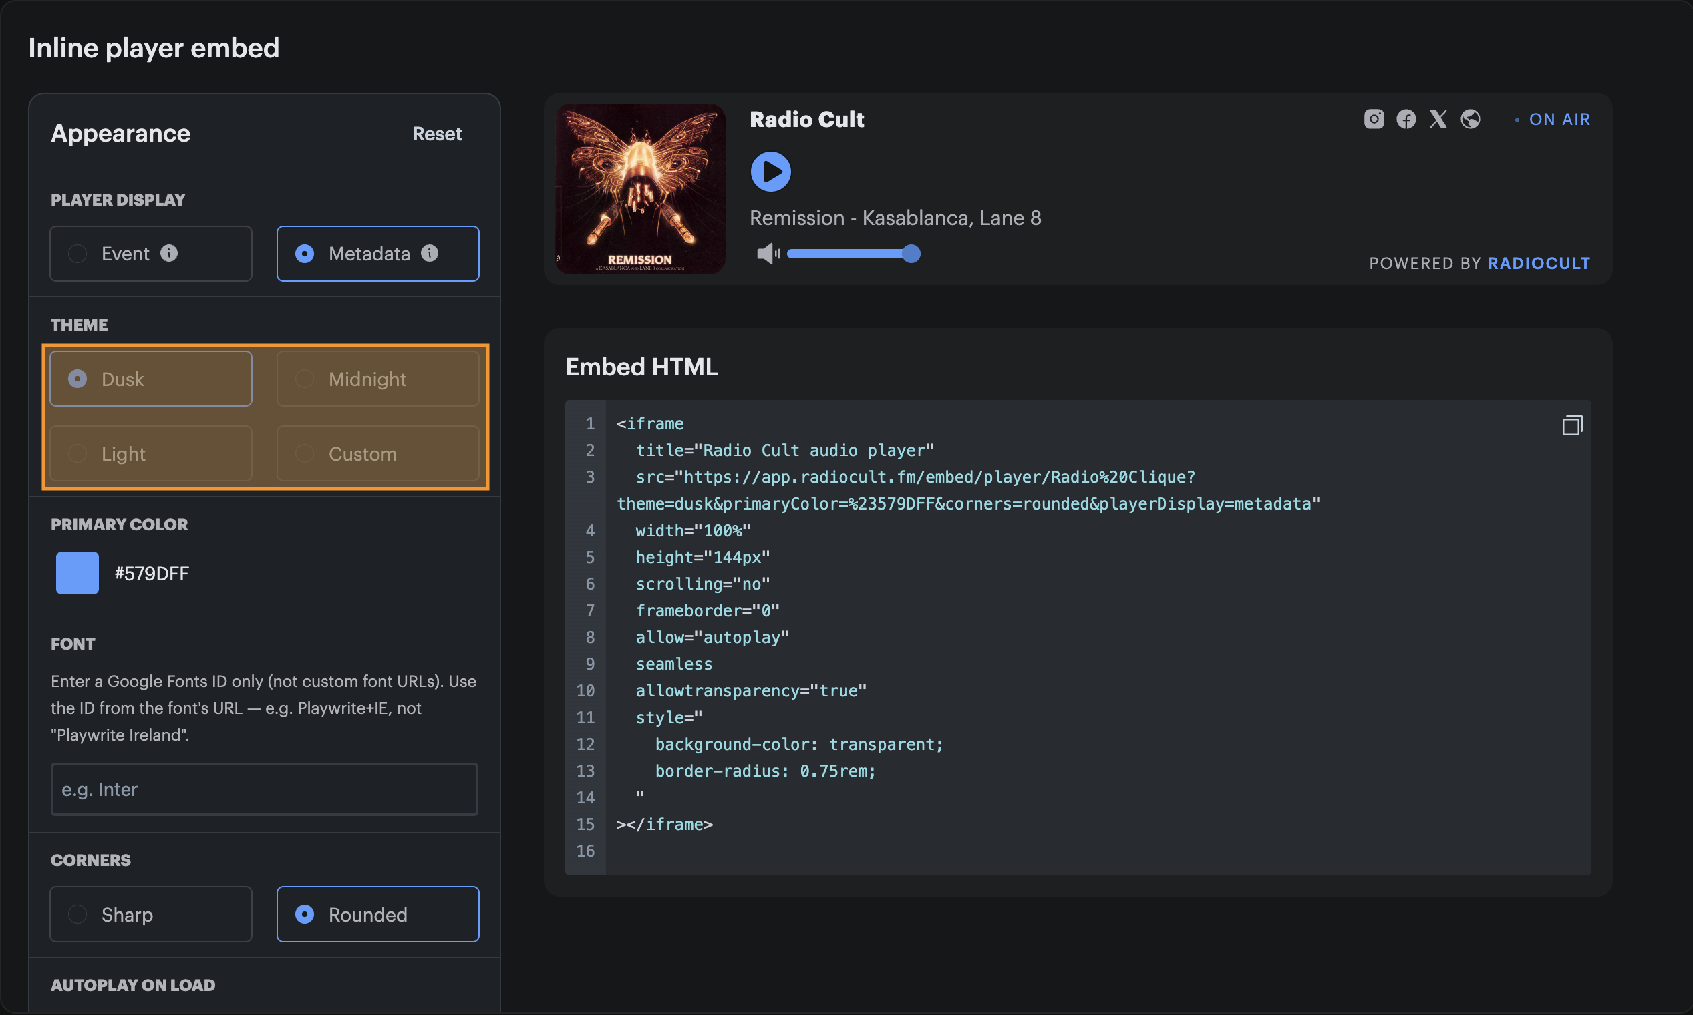Image resolution: width=1693 pixels, height=1015 pixels.
Task: Click the code line width="100%"
Action: point(694,530)
